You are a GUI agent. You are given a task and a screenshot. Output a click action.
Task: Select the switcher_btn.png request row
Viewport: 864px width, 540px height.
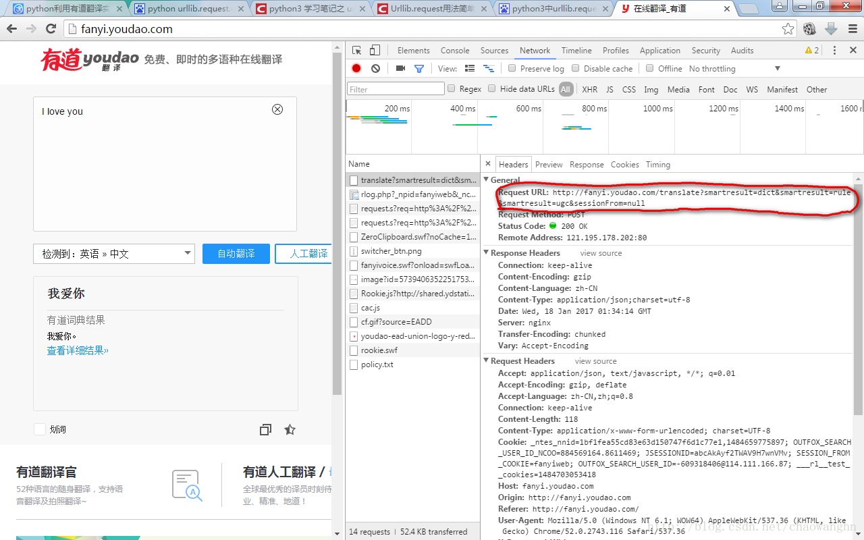[414, 251]
